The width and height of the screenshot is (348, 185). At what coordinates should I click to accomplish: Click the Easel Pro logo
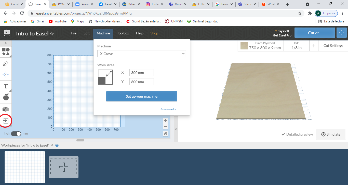(x=7, y=33)
